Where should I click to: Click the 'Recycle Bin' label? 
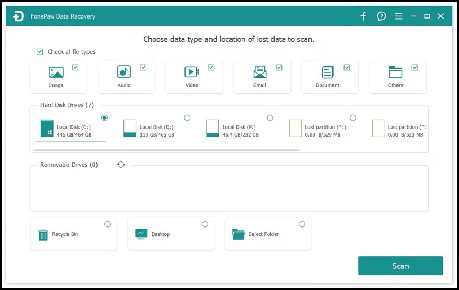coord(65,234)
